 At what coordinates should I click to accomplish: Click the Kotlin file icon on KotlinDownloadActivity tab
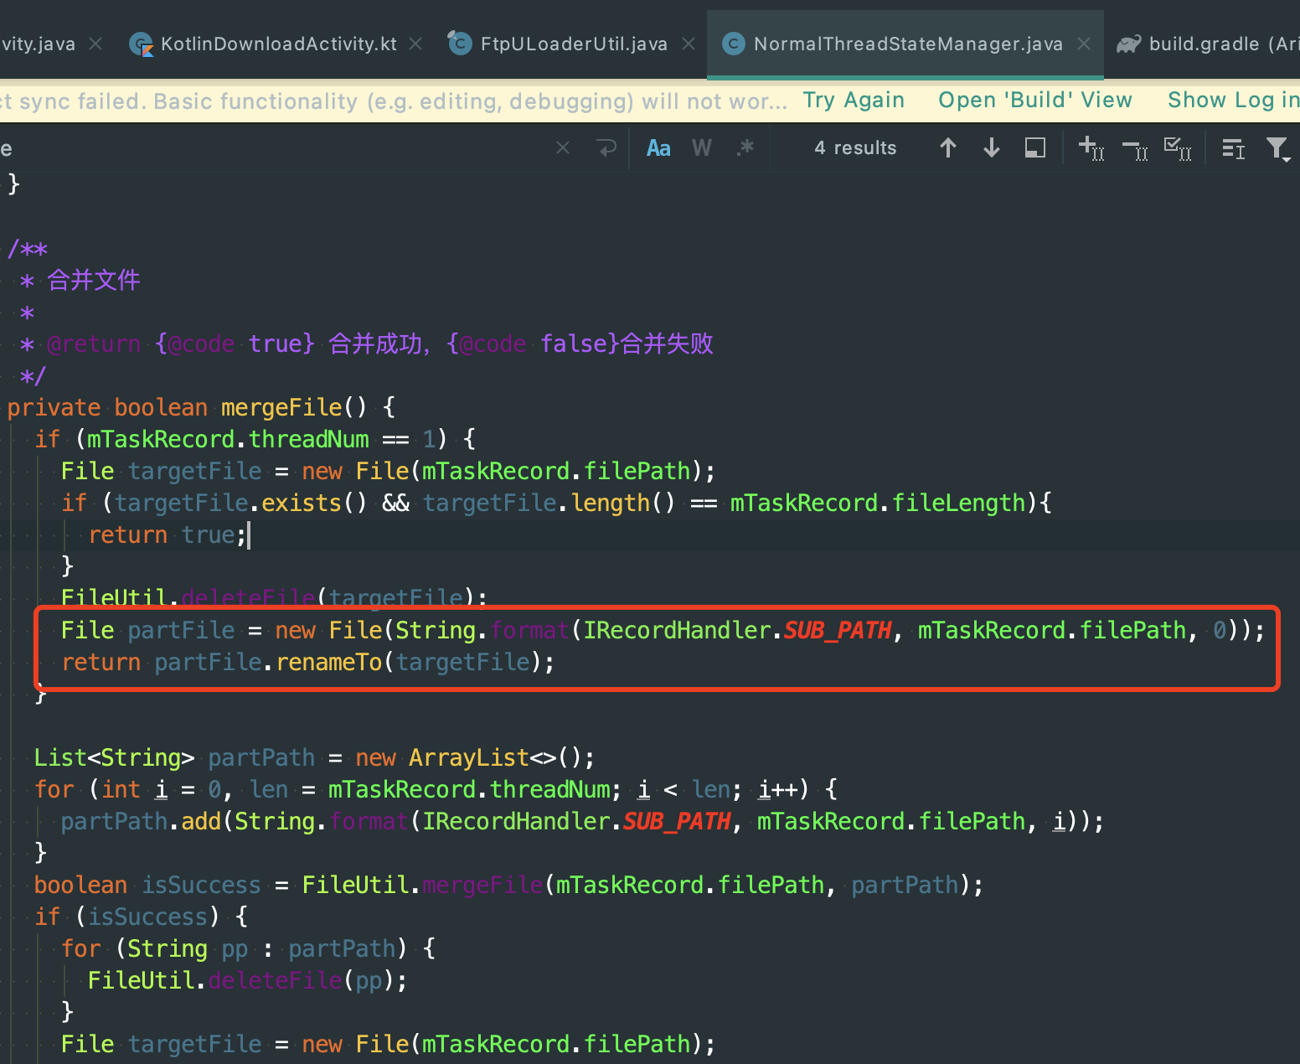click(141, 44)
